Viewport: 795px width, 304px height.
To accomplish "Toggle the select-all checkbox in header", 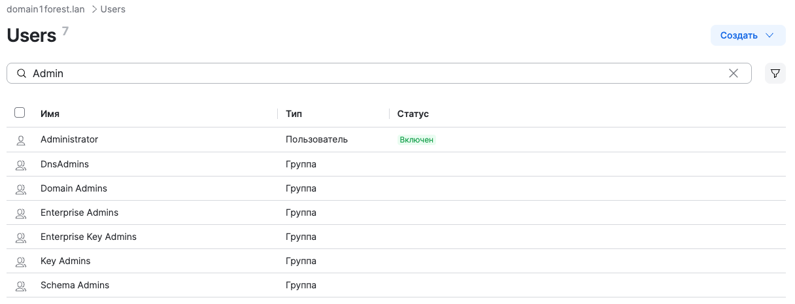I will tap(20, 113).
